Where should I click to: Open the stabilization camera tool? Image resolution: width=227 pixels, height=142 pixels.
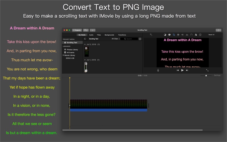pyautogui.click(x=178, y=35)
